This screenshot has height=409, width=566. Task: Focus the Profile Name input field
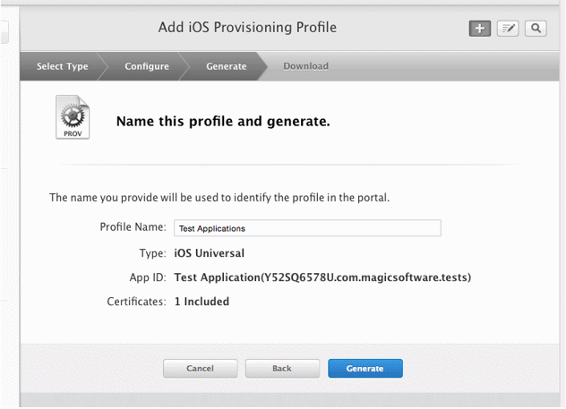pos(307,228)
